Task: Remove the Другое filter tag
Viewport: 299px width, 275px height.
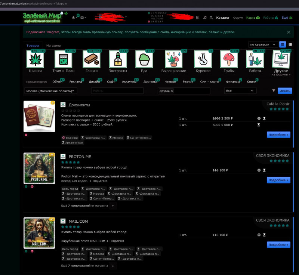Action: pyautogui.click(x=172, y=91)
